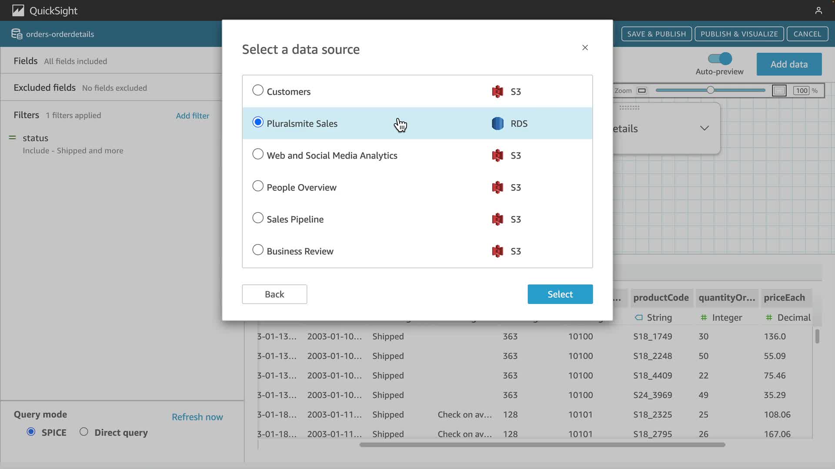Screen dimensions: 835x469
Task: Click the RDS icon for Pluralsmite Sales
Action: [x=497, y=123]
